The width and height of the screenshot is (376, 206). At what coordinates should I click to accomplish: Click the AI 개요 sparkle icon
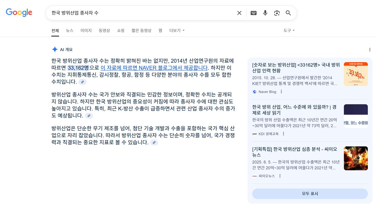[x=55, y=49]
